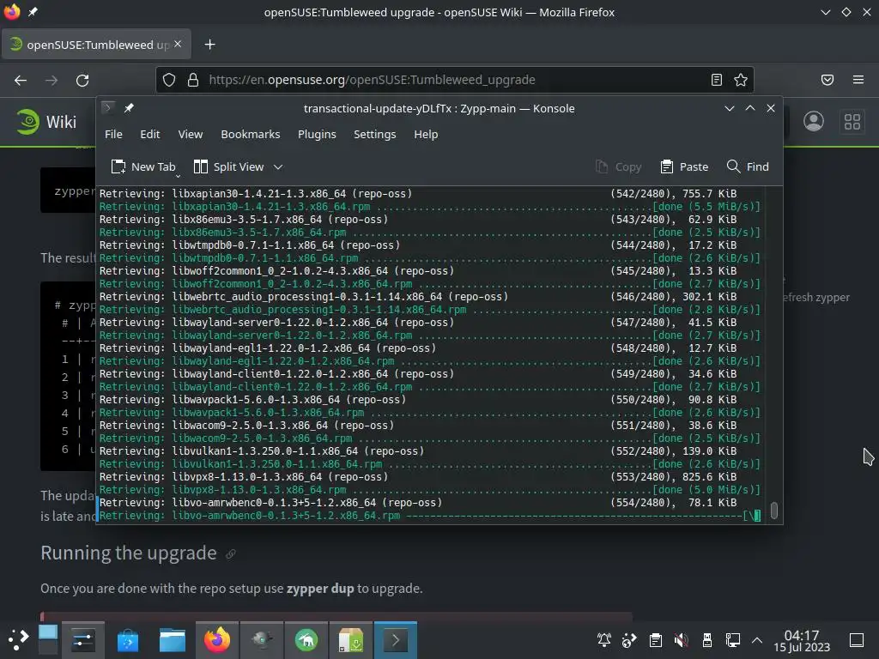Open Konsole File menu
Viewport: 879px width, 659px height.
113,135
